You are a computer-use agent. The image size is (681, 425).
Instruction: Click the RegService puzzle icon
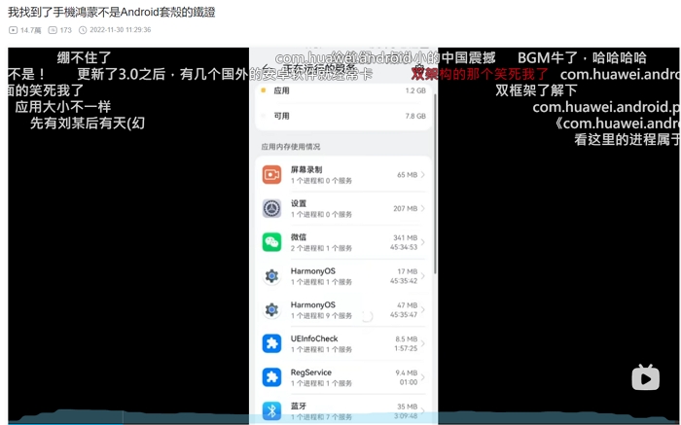point(271,377)
